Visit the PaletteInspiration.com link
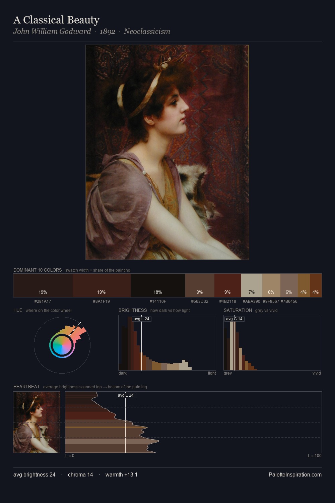Screen dimensions: 335x503 coord(295,474)
